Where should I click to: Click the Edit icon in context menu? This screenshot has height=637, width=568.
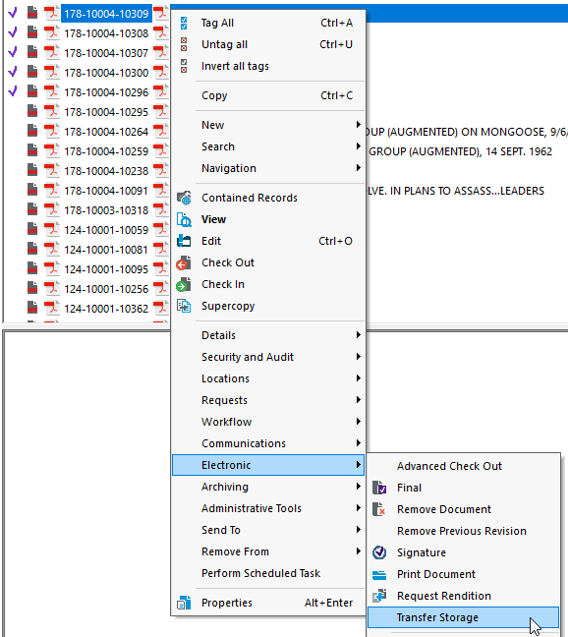point(184,241)
